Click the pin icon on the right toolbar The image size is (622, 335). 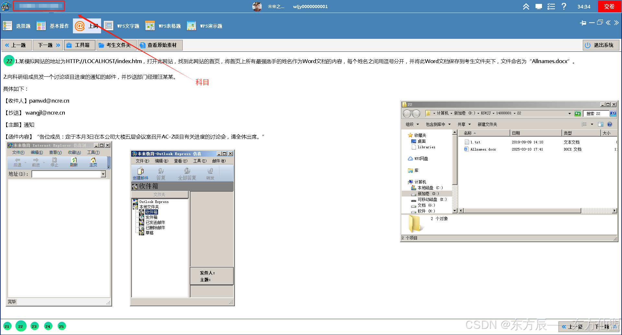point(583,23)
